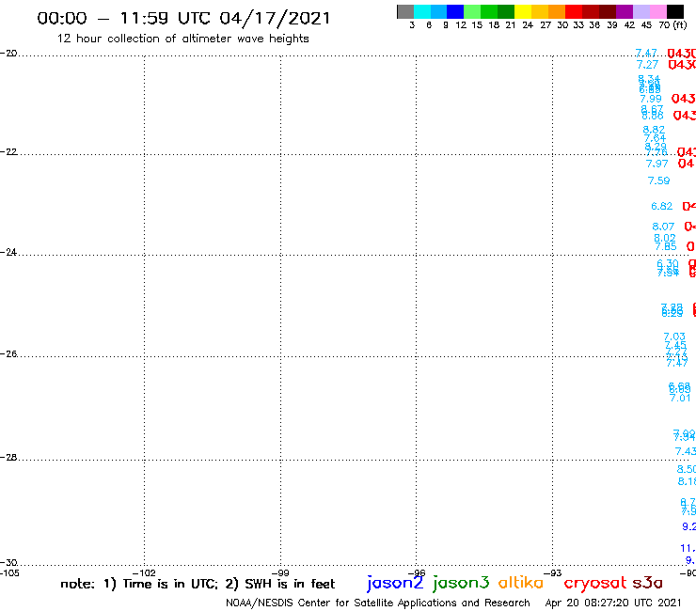Click the 7.01 wave height value
Screen dimensions: 696x611
pos(680,398)
